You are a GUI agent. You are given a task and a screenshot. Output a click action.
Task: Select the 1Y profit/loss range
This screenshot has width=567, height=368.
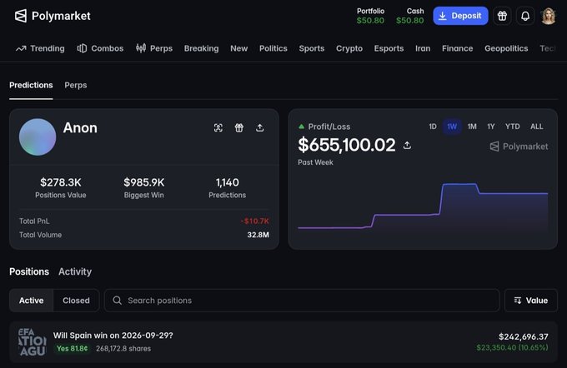490,127
